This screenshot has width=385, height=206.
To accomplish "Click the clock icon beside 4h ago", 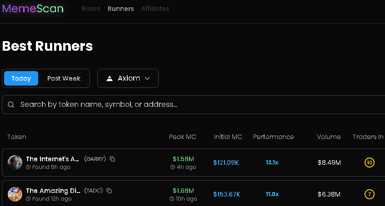I will click(x=173, y=167).
